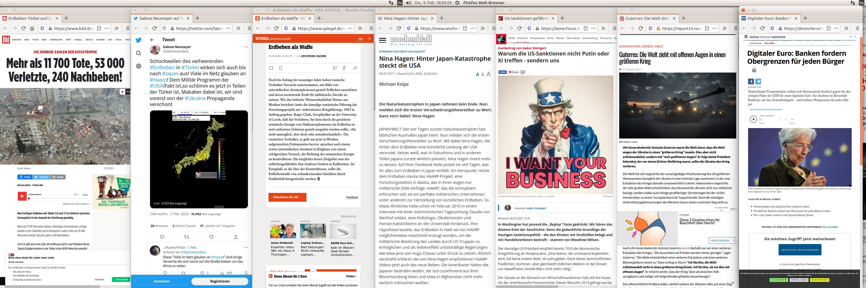Open page actions '•••' in the focus.de address bar

pyautogui.click(x=594, y=29)
